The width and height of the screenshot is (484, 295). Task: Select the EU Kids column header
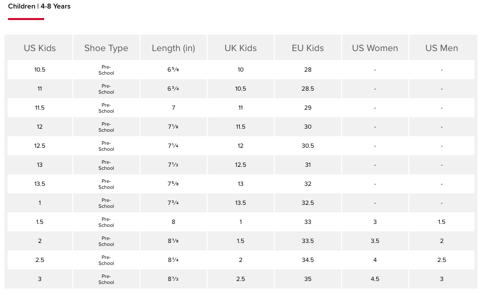(308, 48)
